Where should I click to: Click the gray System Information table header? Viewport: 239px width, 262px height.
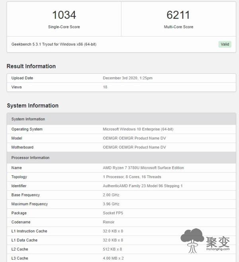click(x=121, y=119)
